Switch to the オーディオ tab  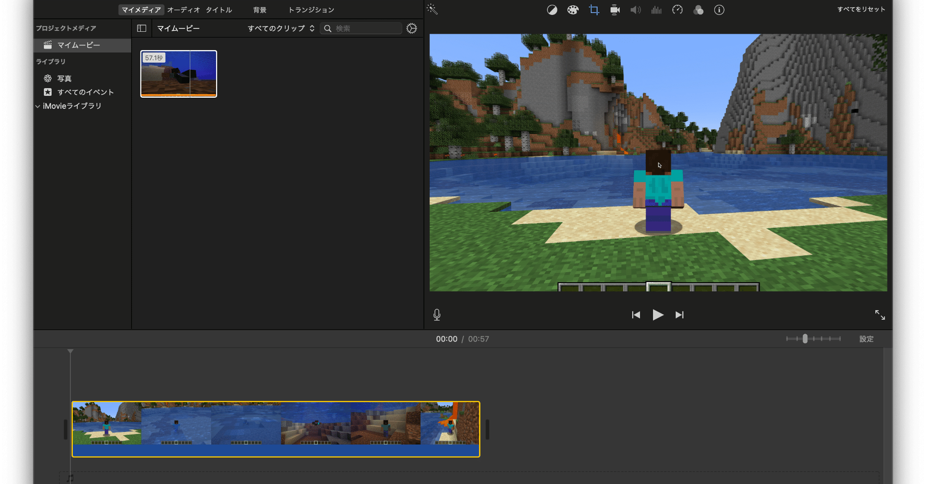click(x=183, y=10)
